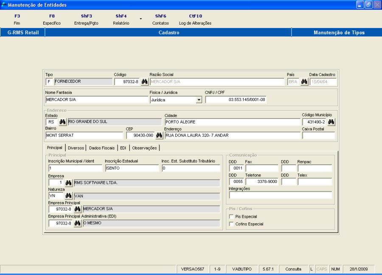The image size is (382, 275).
Task: Click the Data Cadastro field
Action: 323,81
